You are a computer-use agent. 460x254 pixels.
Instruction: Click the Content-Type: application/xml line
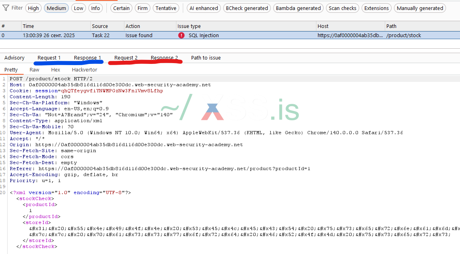[x=56, y=121]
